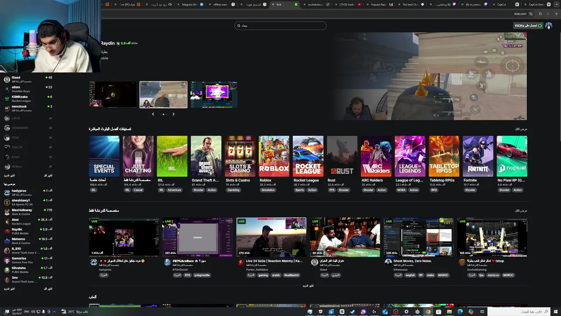Open the No Pixel RP category
Viewport: 561px width, 316px height.
coord(511,156)
